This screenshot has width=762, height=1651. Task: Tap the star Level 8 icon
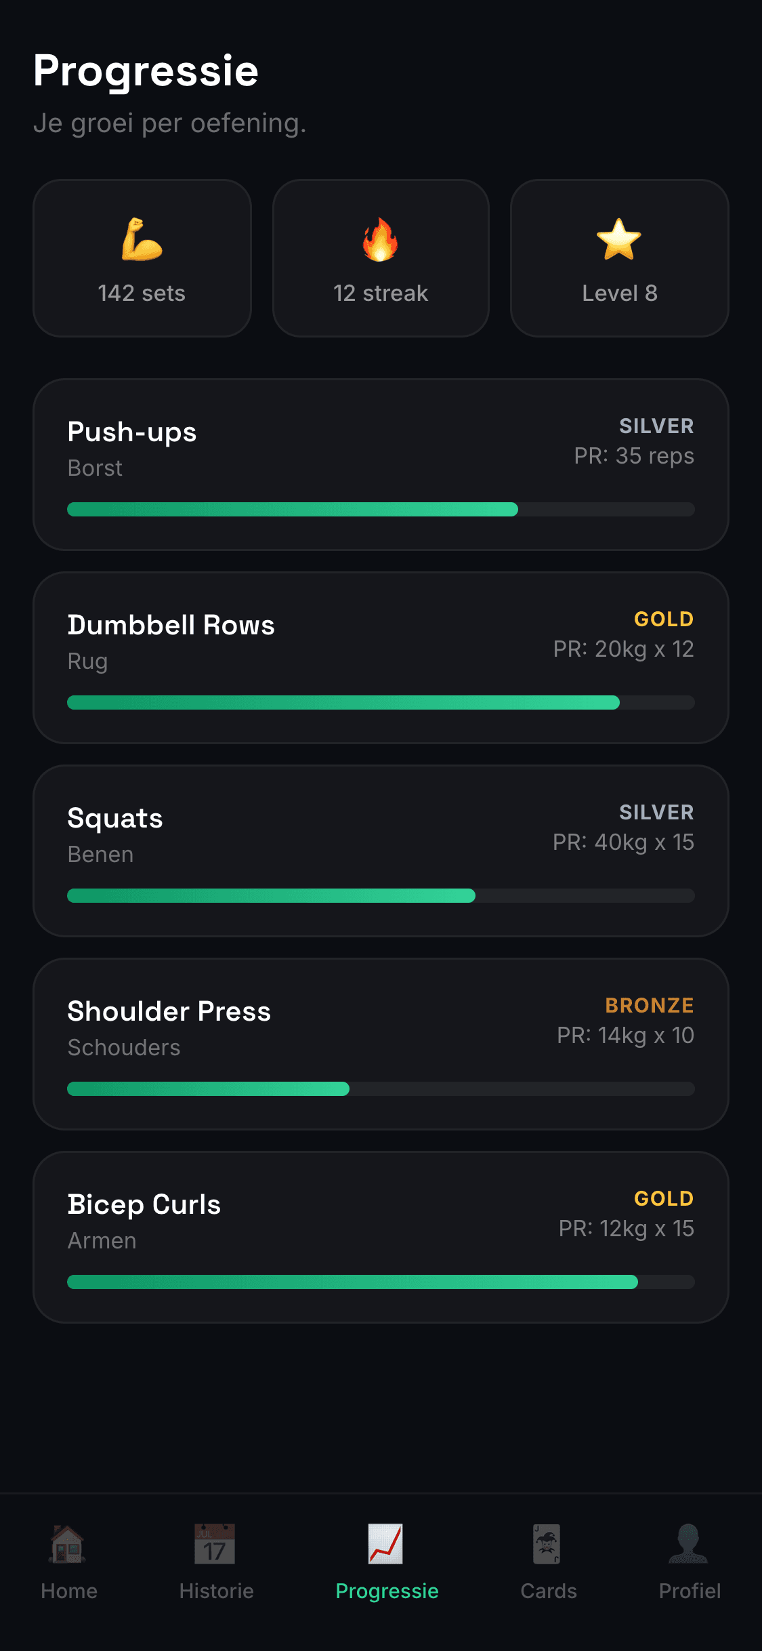(619, 239)
